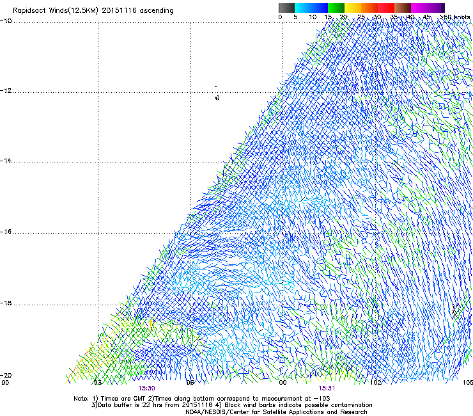Click the 15:31 swath time label
Image resolution: width=473 pixels, height=416 pixels.
point(327,388)
